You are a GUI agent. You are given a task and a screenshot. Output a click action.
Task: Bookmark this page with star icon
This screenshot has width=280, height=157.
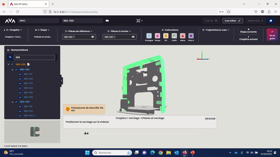[229, 12]
